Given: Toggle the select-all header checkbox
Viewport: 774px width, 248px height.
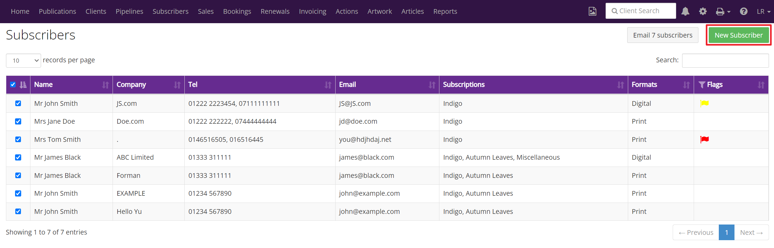Looking at the screenshot, I should point(13,85).
